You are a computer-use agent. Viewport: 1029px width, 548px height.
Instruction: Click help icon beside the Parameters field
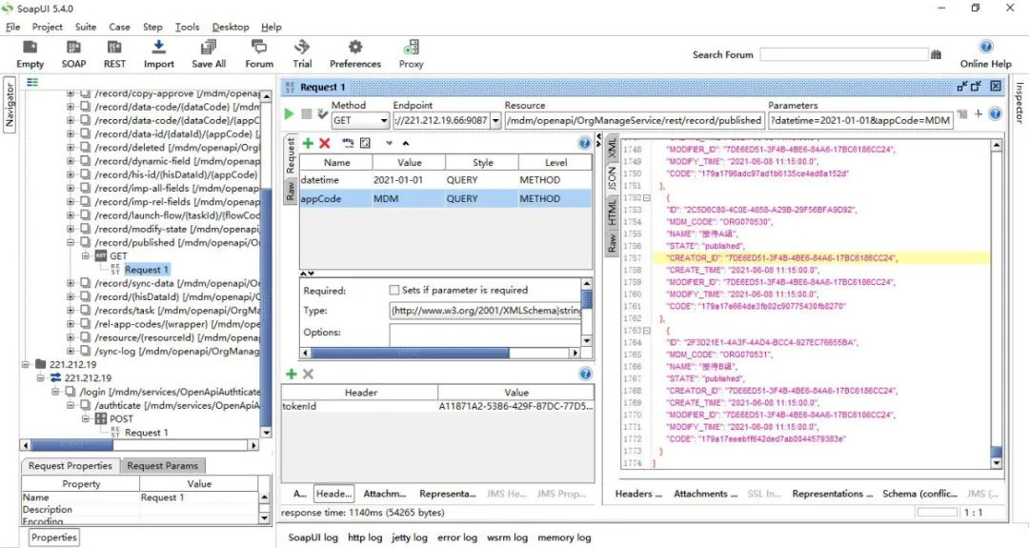click(x=995, y=114)
